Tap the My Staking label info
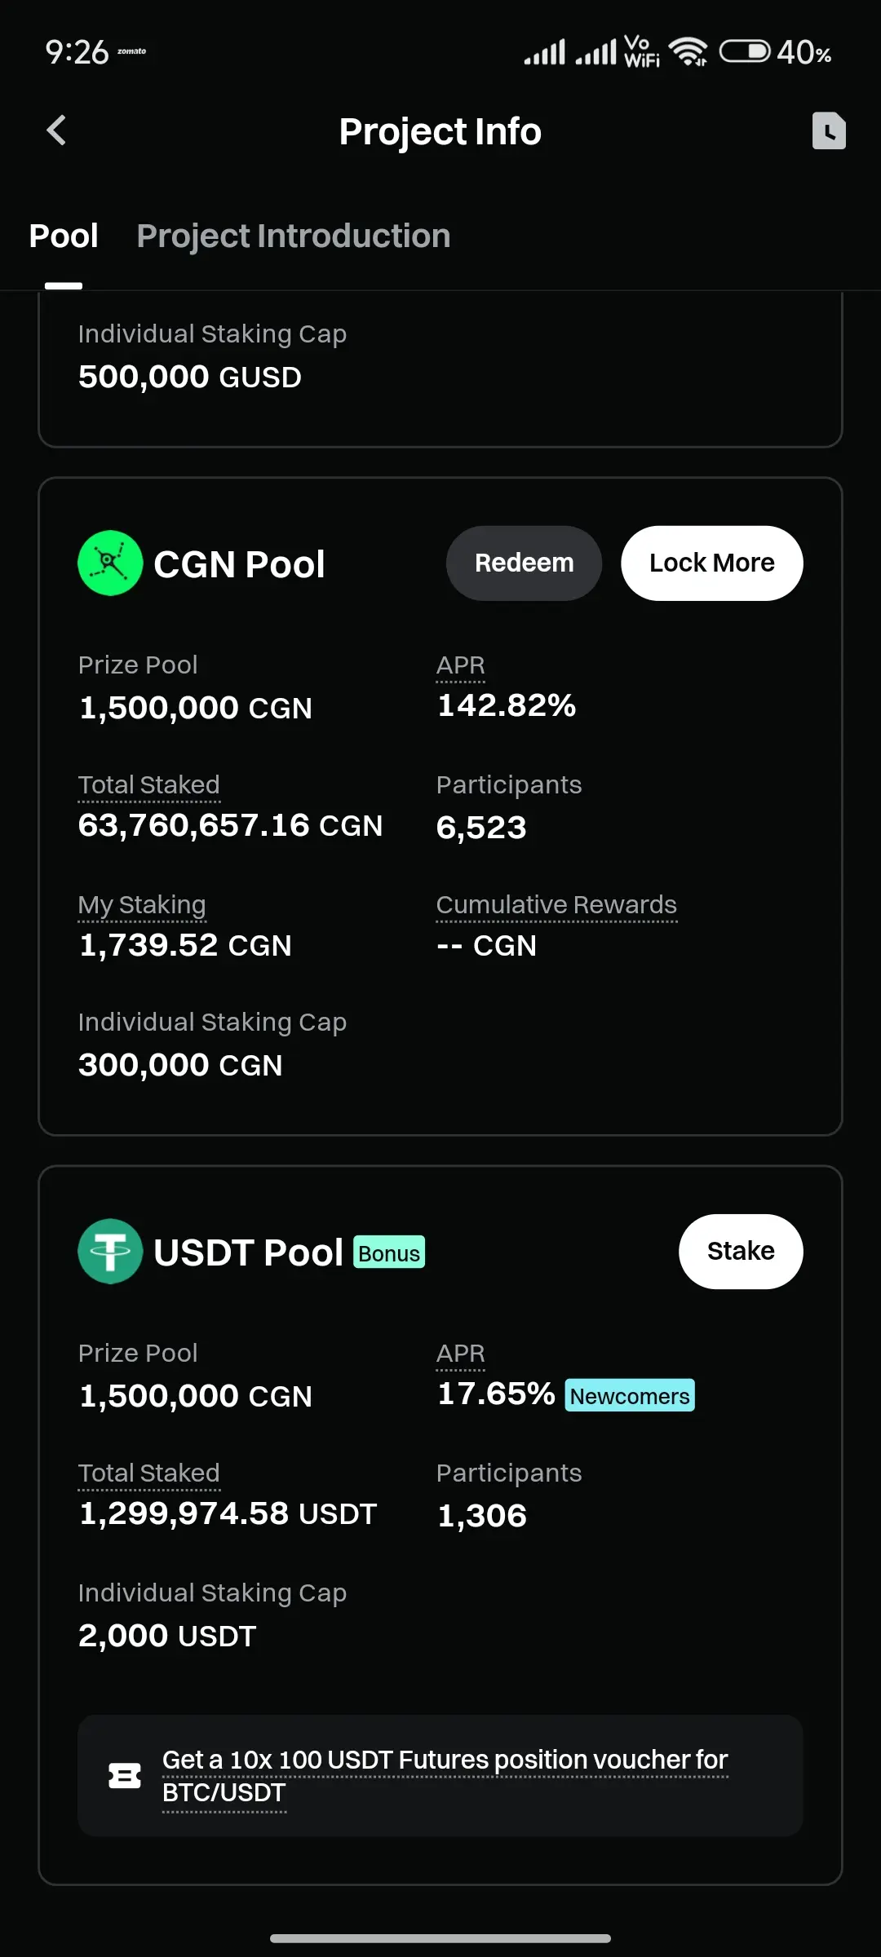The width and height of the screenshot is (881, 1957). tap(142, 905)
